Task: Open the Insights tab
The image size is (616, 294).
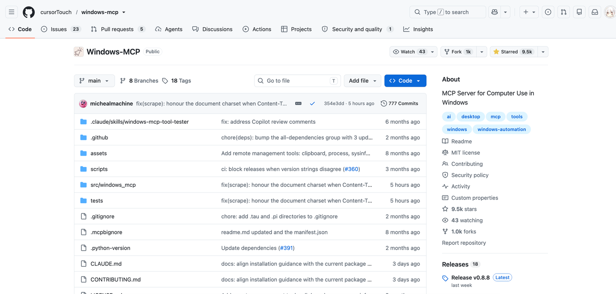Action: tap(418, 29)
